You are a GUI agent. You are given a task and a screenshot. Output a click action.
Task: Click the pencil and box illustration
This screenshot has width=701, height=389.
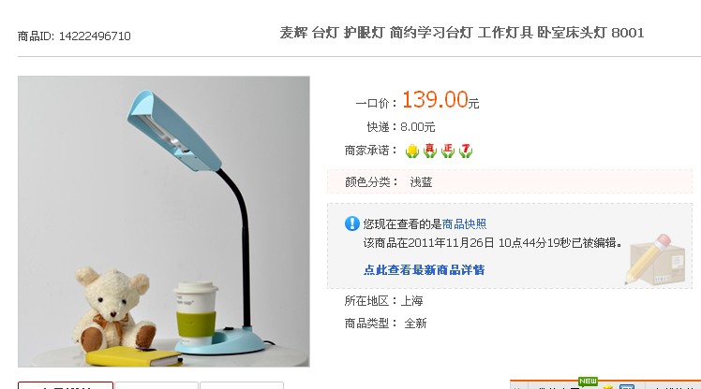pos(654,260)
